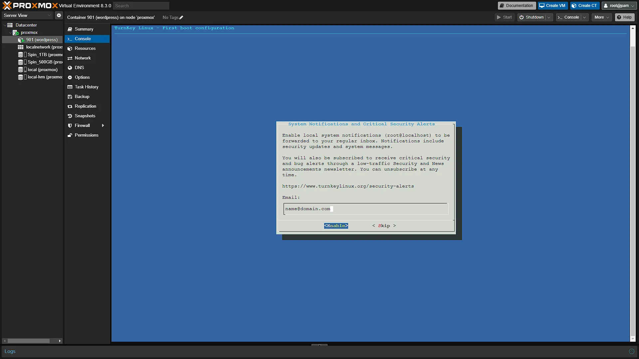
Task: Show the container Snapshots
Action: click(x=87, y=116)
